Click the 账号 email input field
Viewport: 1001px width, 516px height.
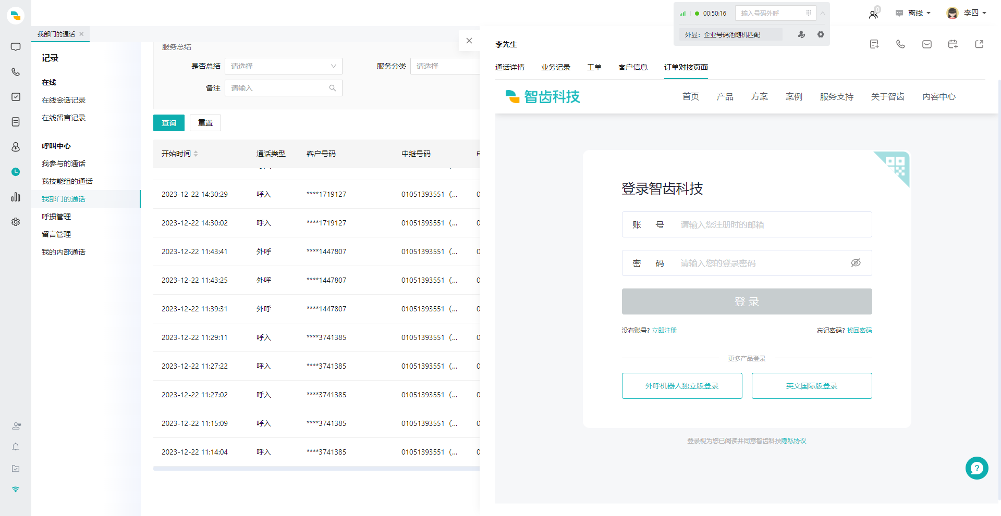click(747, 224)
